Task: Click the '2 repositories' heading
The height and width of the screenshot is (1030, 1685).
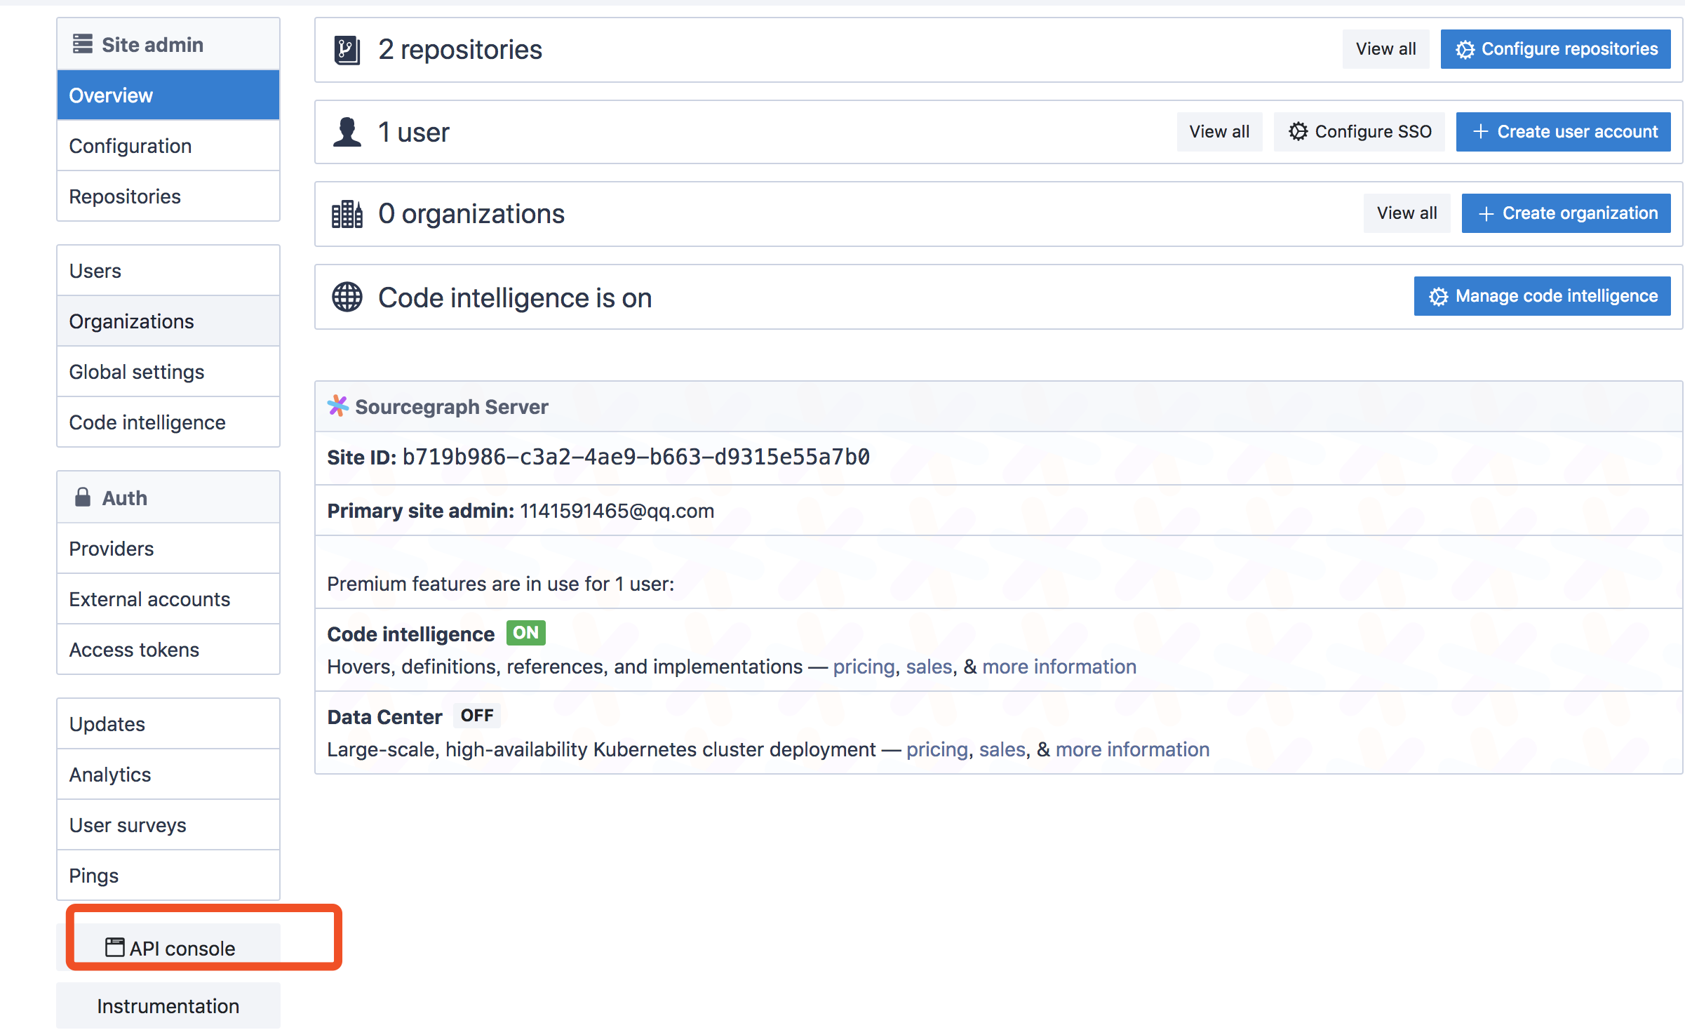Action: tap(460, 50)
